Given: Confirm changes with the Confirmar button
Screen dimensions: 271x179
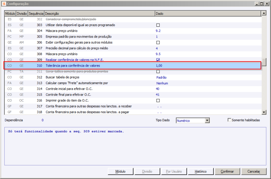Looking at the screenshot, I should point(227,172).
